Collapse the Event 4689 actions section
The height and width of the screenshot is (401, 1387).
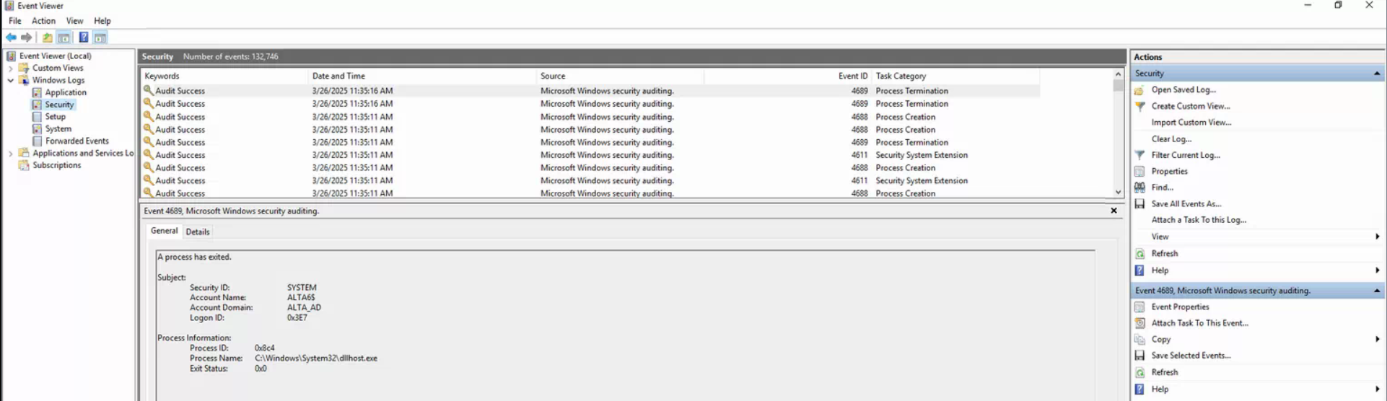coord(1376,291)
